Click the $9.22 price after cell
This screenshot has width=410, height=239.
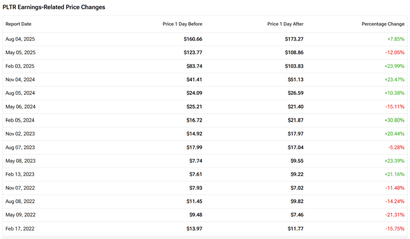point(297,175)
